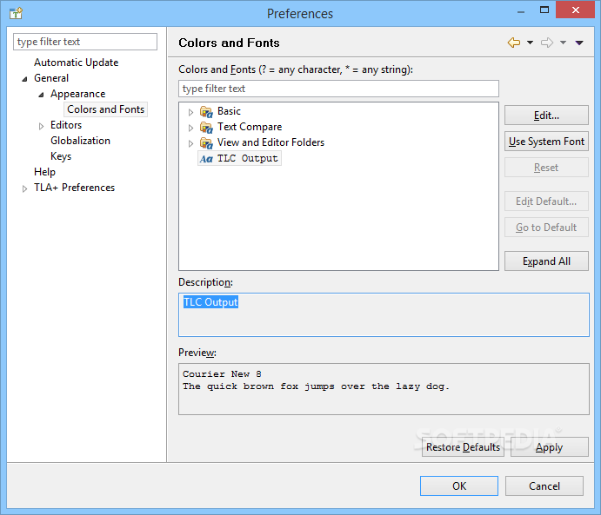
Task: Collapse the Appearance tree node
Action: pyautogui.click(x=41, y=95)
